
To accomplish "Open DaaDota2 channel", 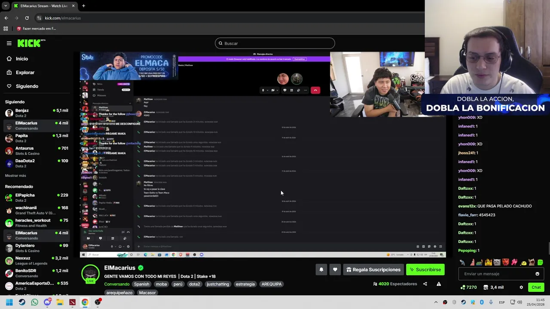I will click(37, 164).
